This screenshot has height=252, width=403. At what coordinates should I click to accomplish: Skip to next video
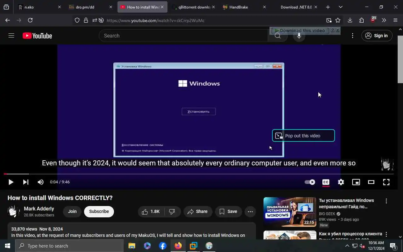tap(26, 182)
